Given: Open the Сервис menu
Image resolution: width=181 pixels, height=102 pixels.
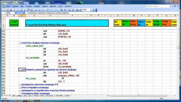Looking at the screenshot, I should click(x=45, y=6).
